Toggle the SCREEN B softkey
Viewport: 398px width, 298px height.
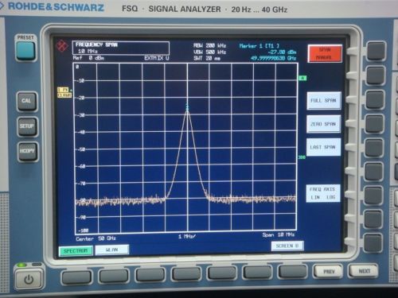[x=287, y=246]
